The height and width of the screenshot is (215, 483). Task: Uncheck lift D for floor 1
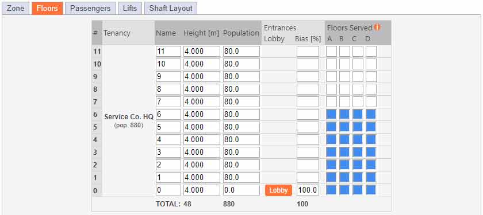pos(371,177)
